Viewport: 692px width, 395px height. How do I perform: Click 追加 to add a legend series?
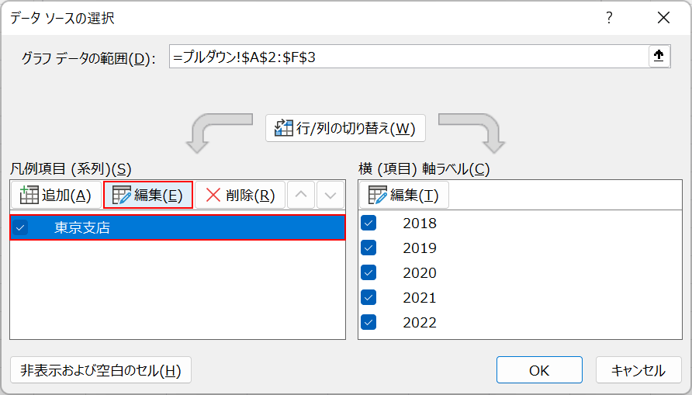(x=55, y=196)
